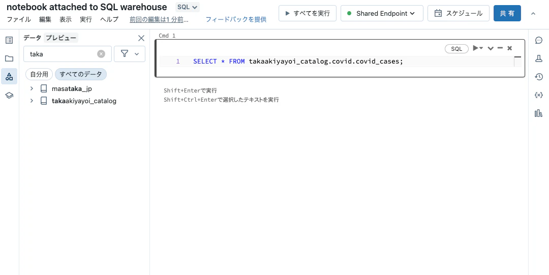This screenshot has height=275, width=549.
Task: Minimize the cell with dash icon
Action: click(500, 48)
